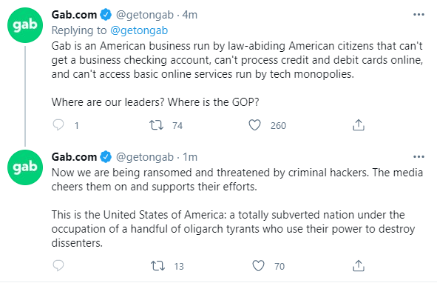Open the first tweet's body text
Viewport: 437px width, 283px height.
click(x=237, y=74)
